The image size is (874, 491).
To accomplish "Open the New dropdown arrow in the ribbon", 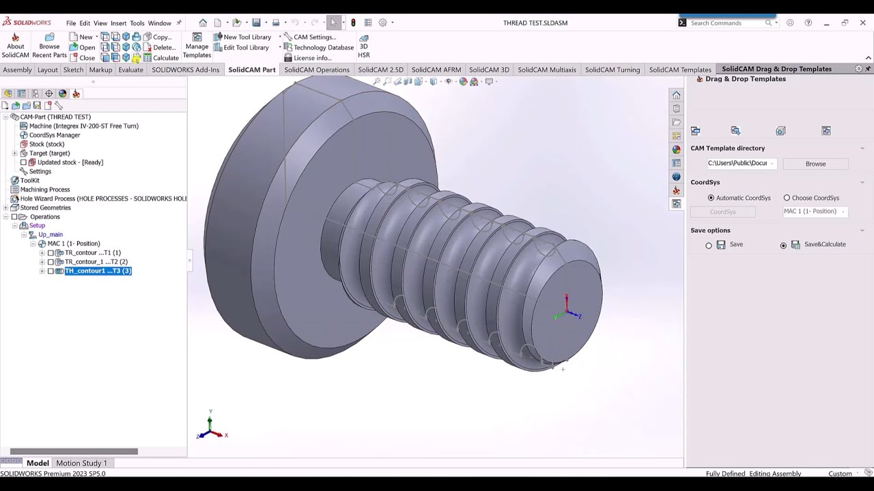I will point(97,37).
